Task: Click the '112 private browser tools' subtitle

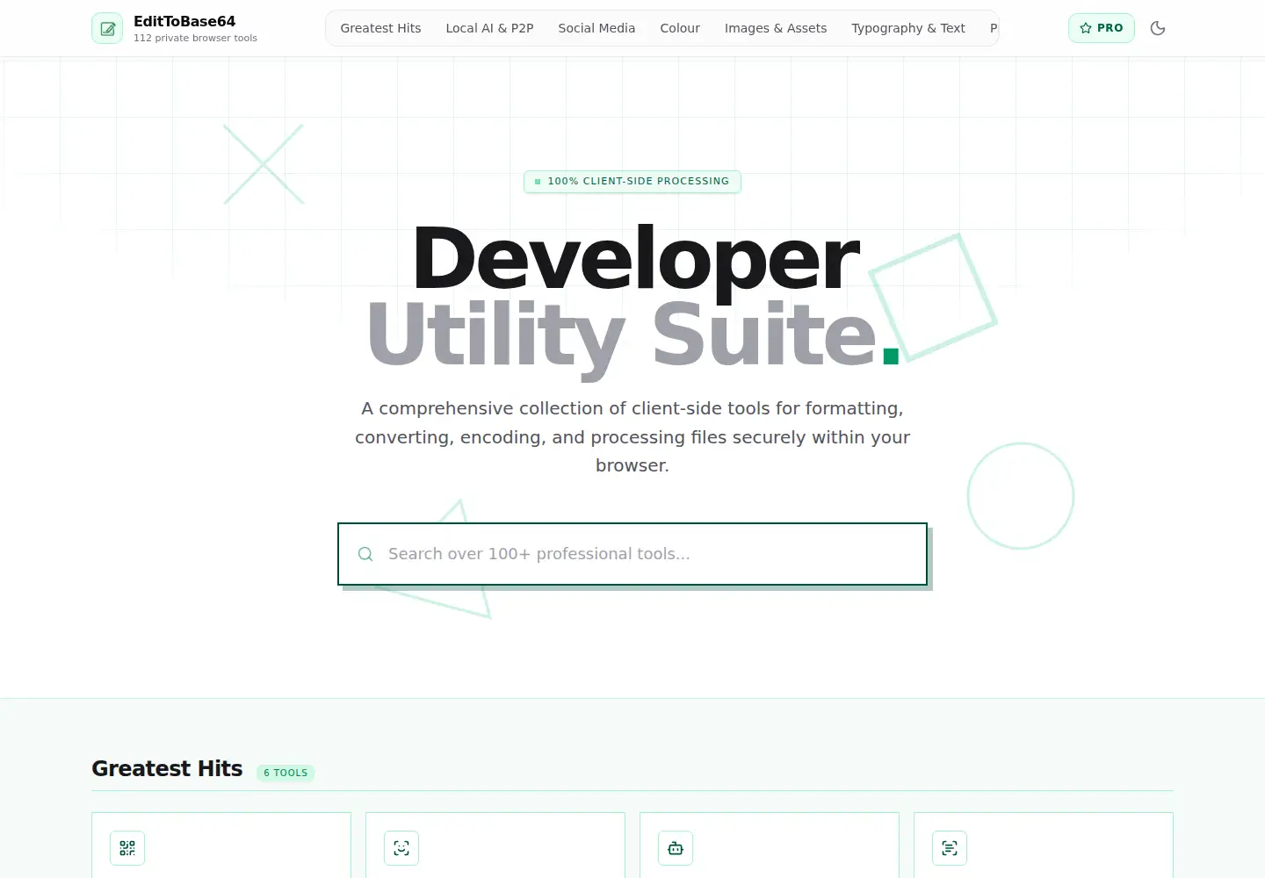Action: [195, 39]
